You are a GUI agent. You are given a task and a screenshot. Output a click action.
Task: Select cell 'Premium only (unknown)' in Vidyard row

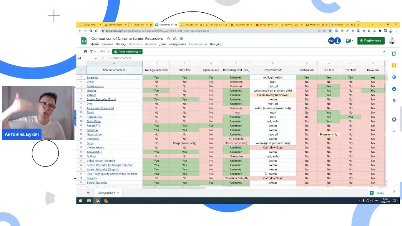[x=273, y=95]
